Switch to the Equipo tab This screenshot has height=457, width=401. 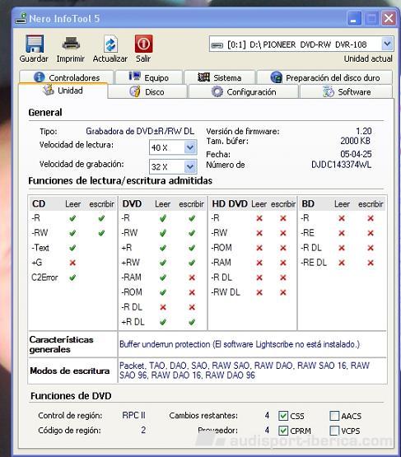149,77
